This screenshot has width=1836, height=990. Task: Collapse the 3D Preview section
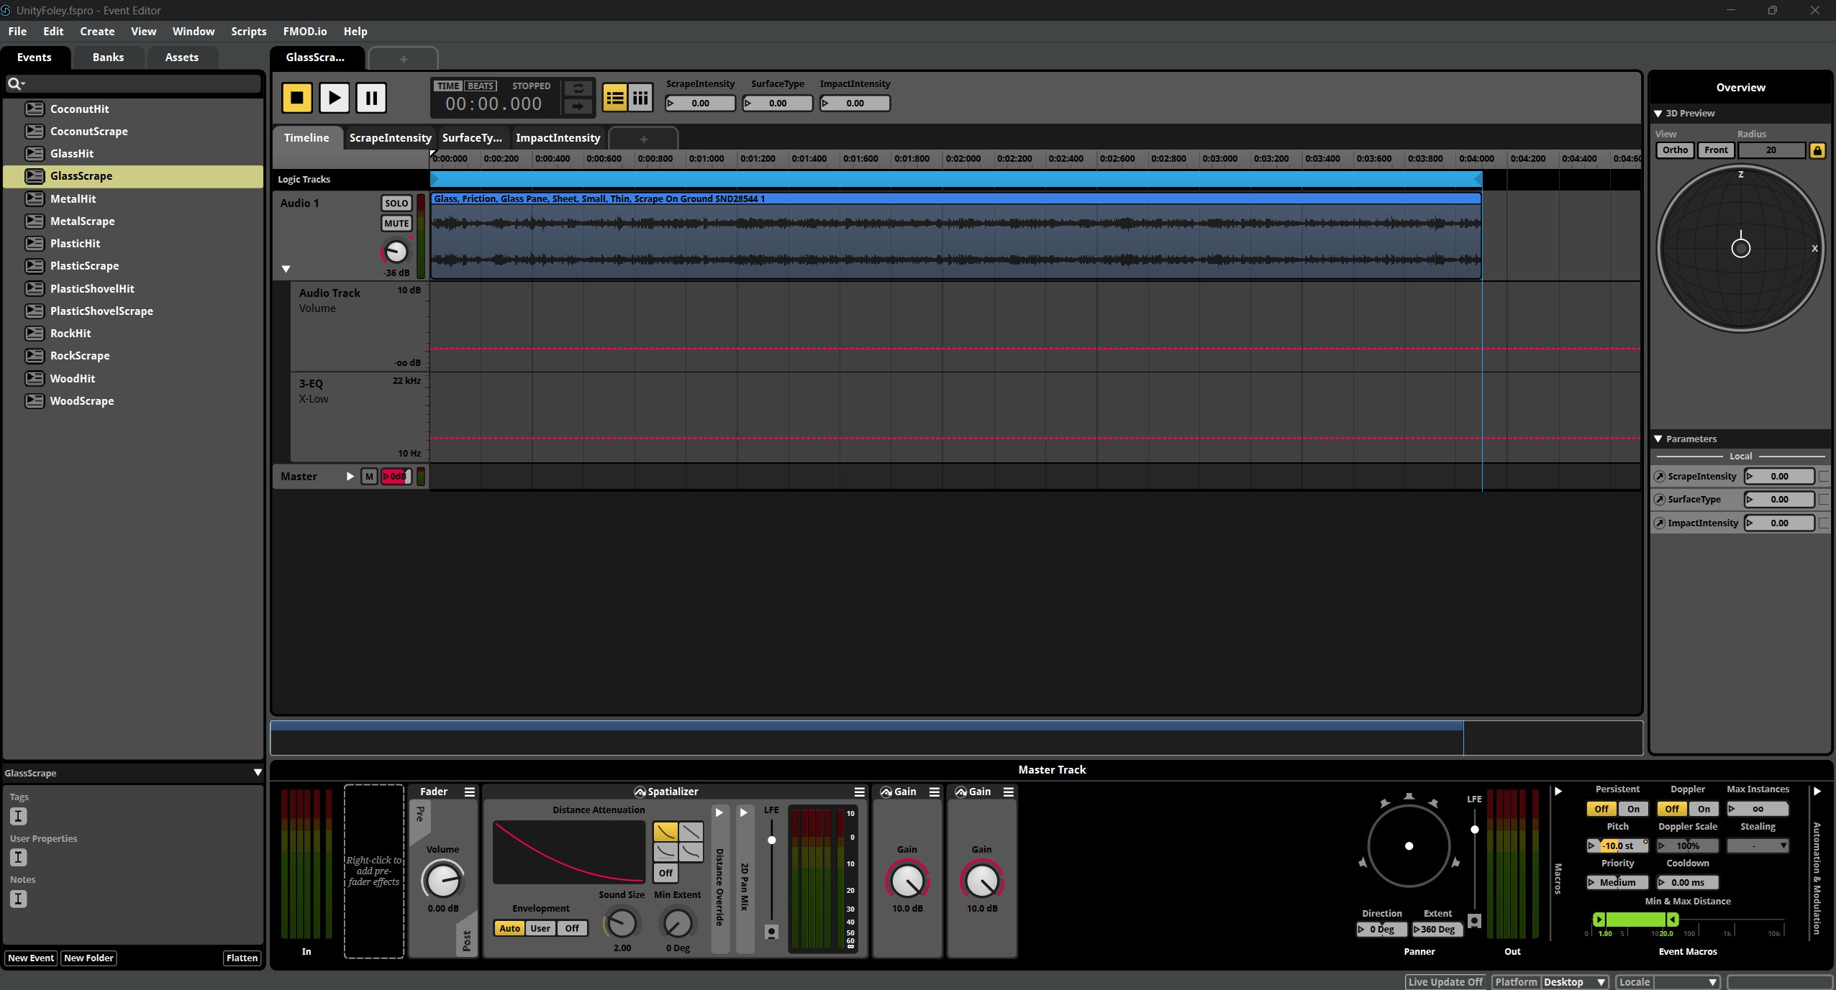pyautogui.click(x=1658, y=114)
